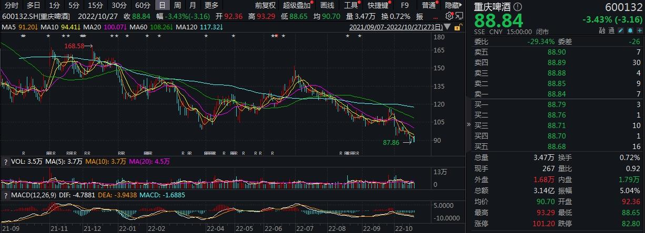Click the F9 button
The image size is (645, 233).
click(405, 5)
